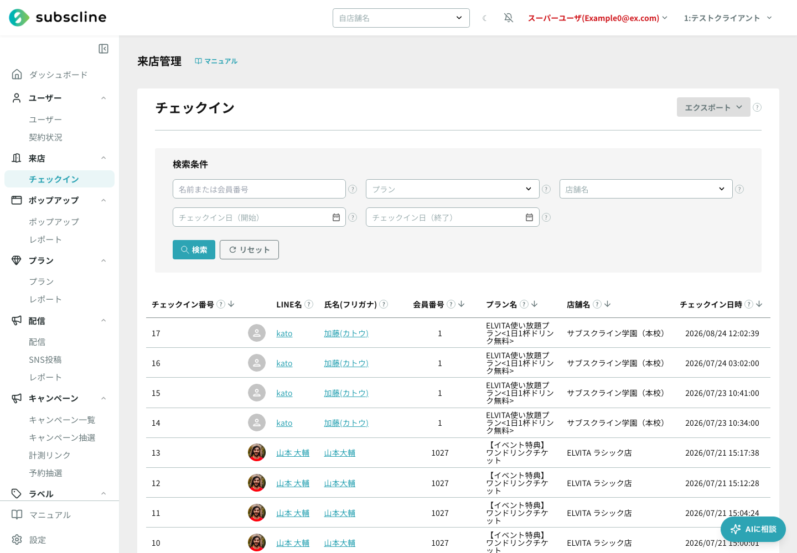Open the プラン search dropdown
Screen dimensions: 797x553
point(453,189)
